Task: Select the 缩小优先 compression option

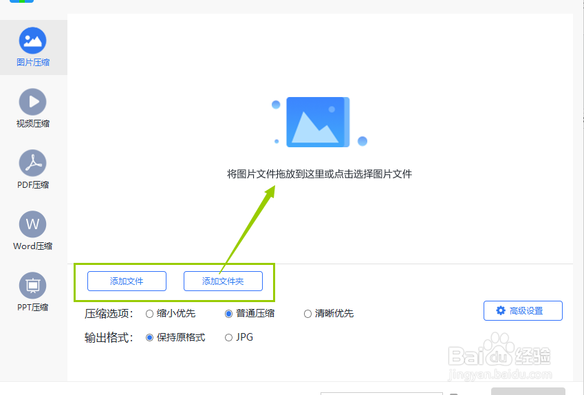Action: pos(171,313)
